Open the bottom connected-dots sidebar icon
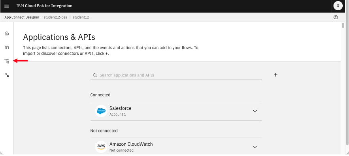Viewport: 349px width, 156px height. (7, 76)
